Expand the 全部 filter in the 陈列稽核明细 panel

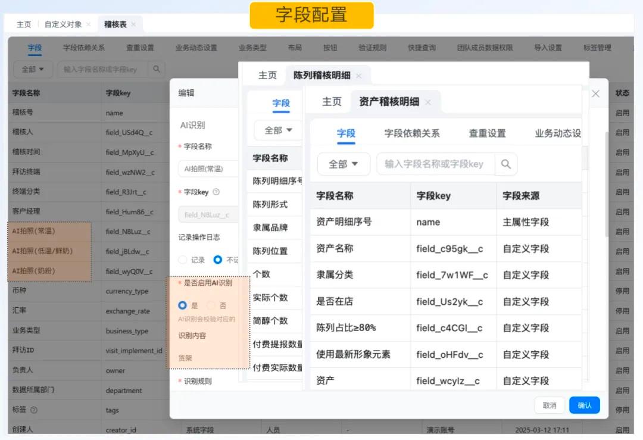coord(277,130)
